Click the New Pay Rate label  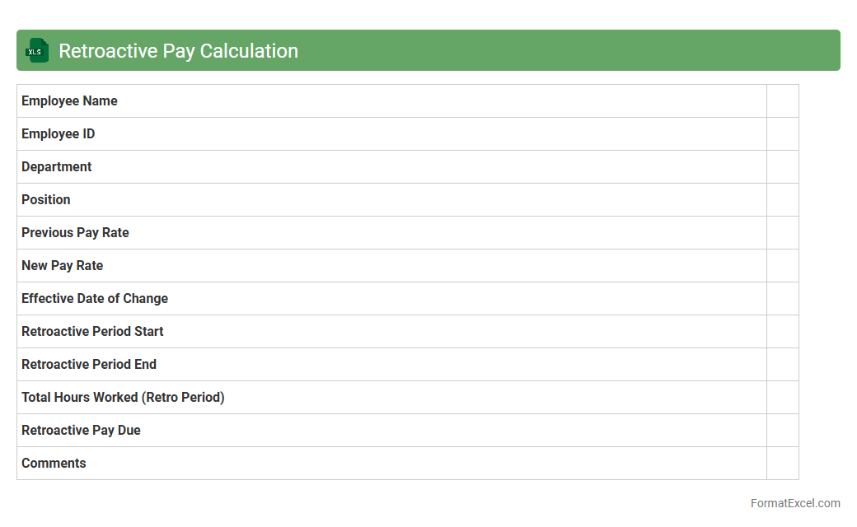coord(62,266)
